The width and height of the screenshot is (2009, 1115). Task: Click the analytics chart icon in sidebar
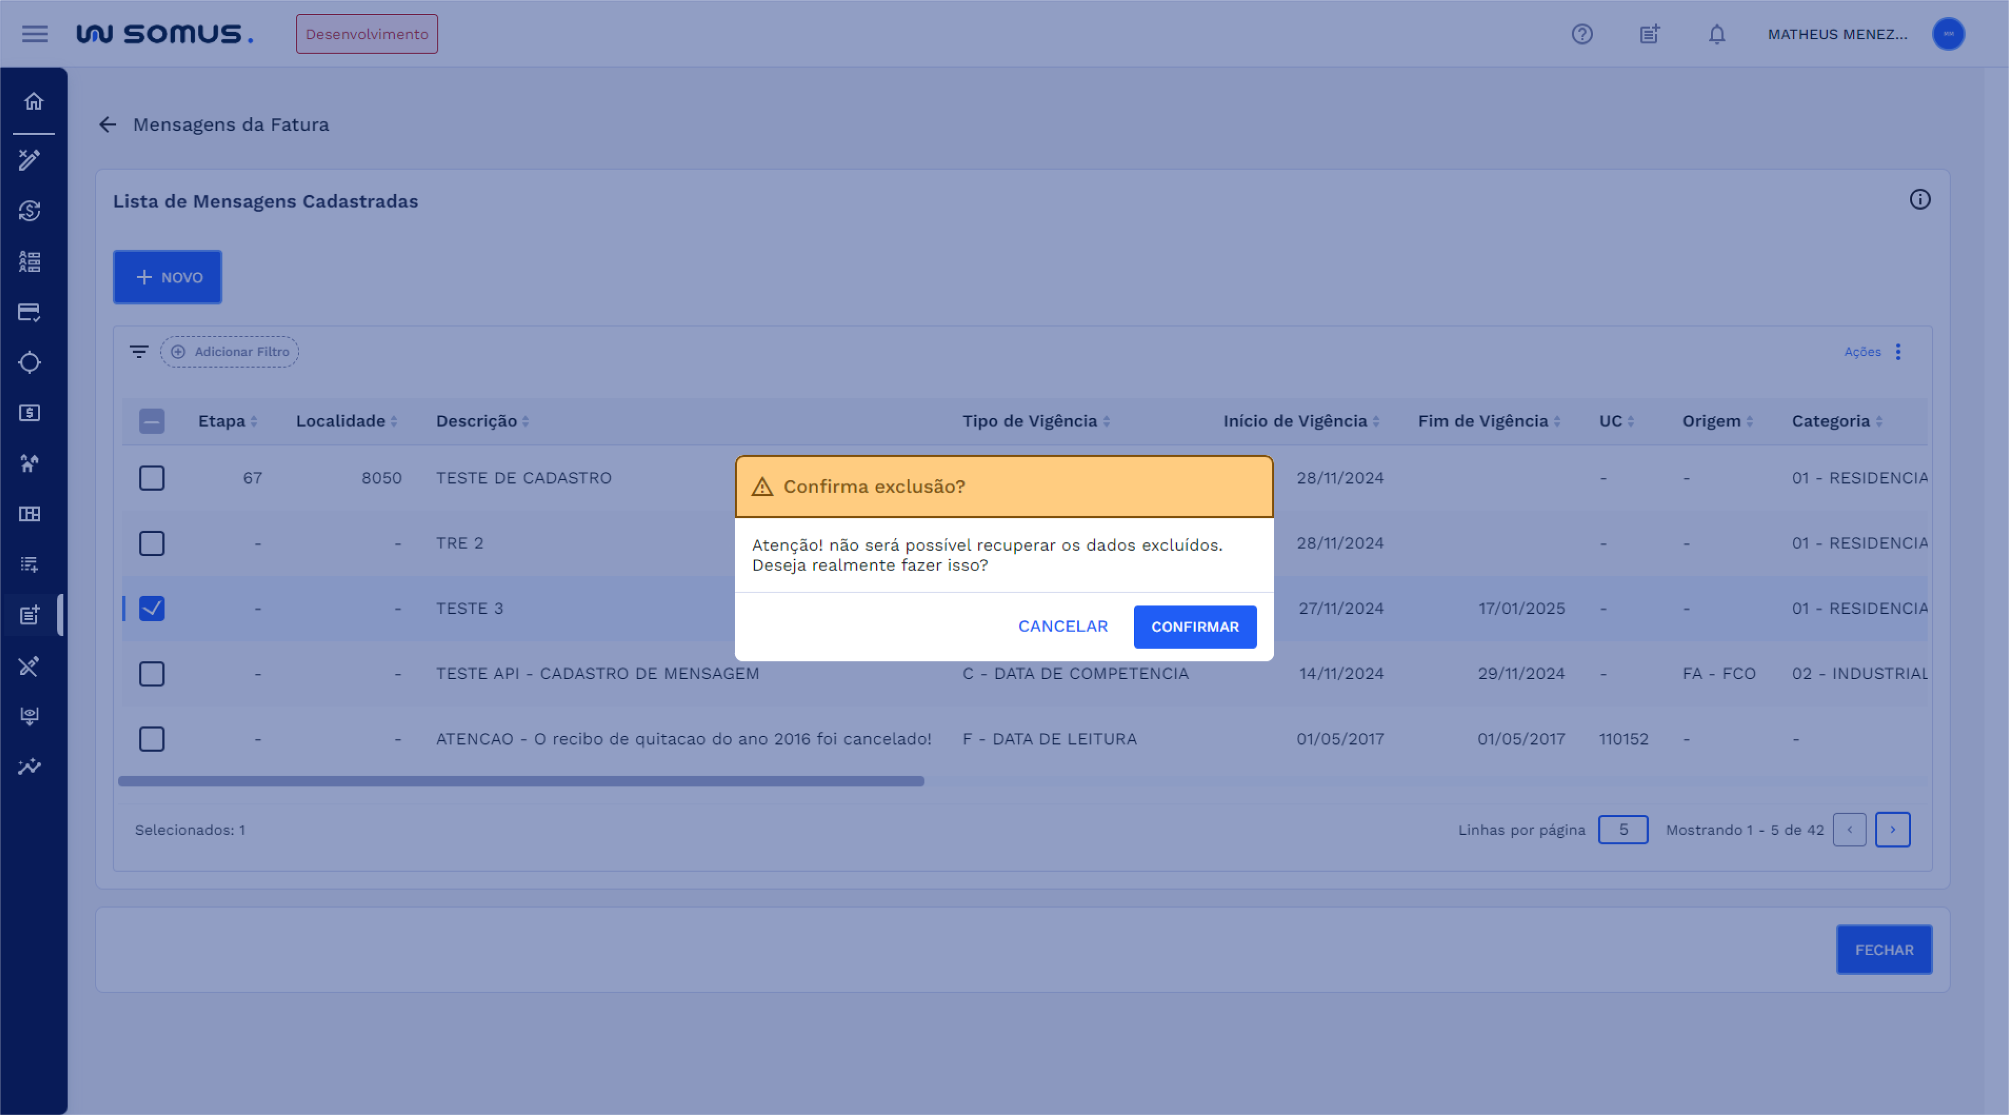pos(29,767)
